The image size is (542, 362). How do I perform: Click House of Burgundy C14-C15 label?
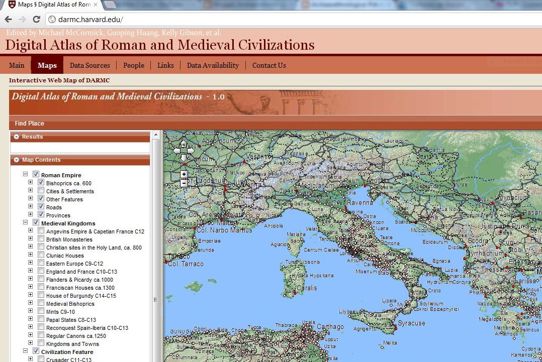pos(81,296)
